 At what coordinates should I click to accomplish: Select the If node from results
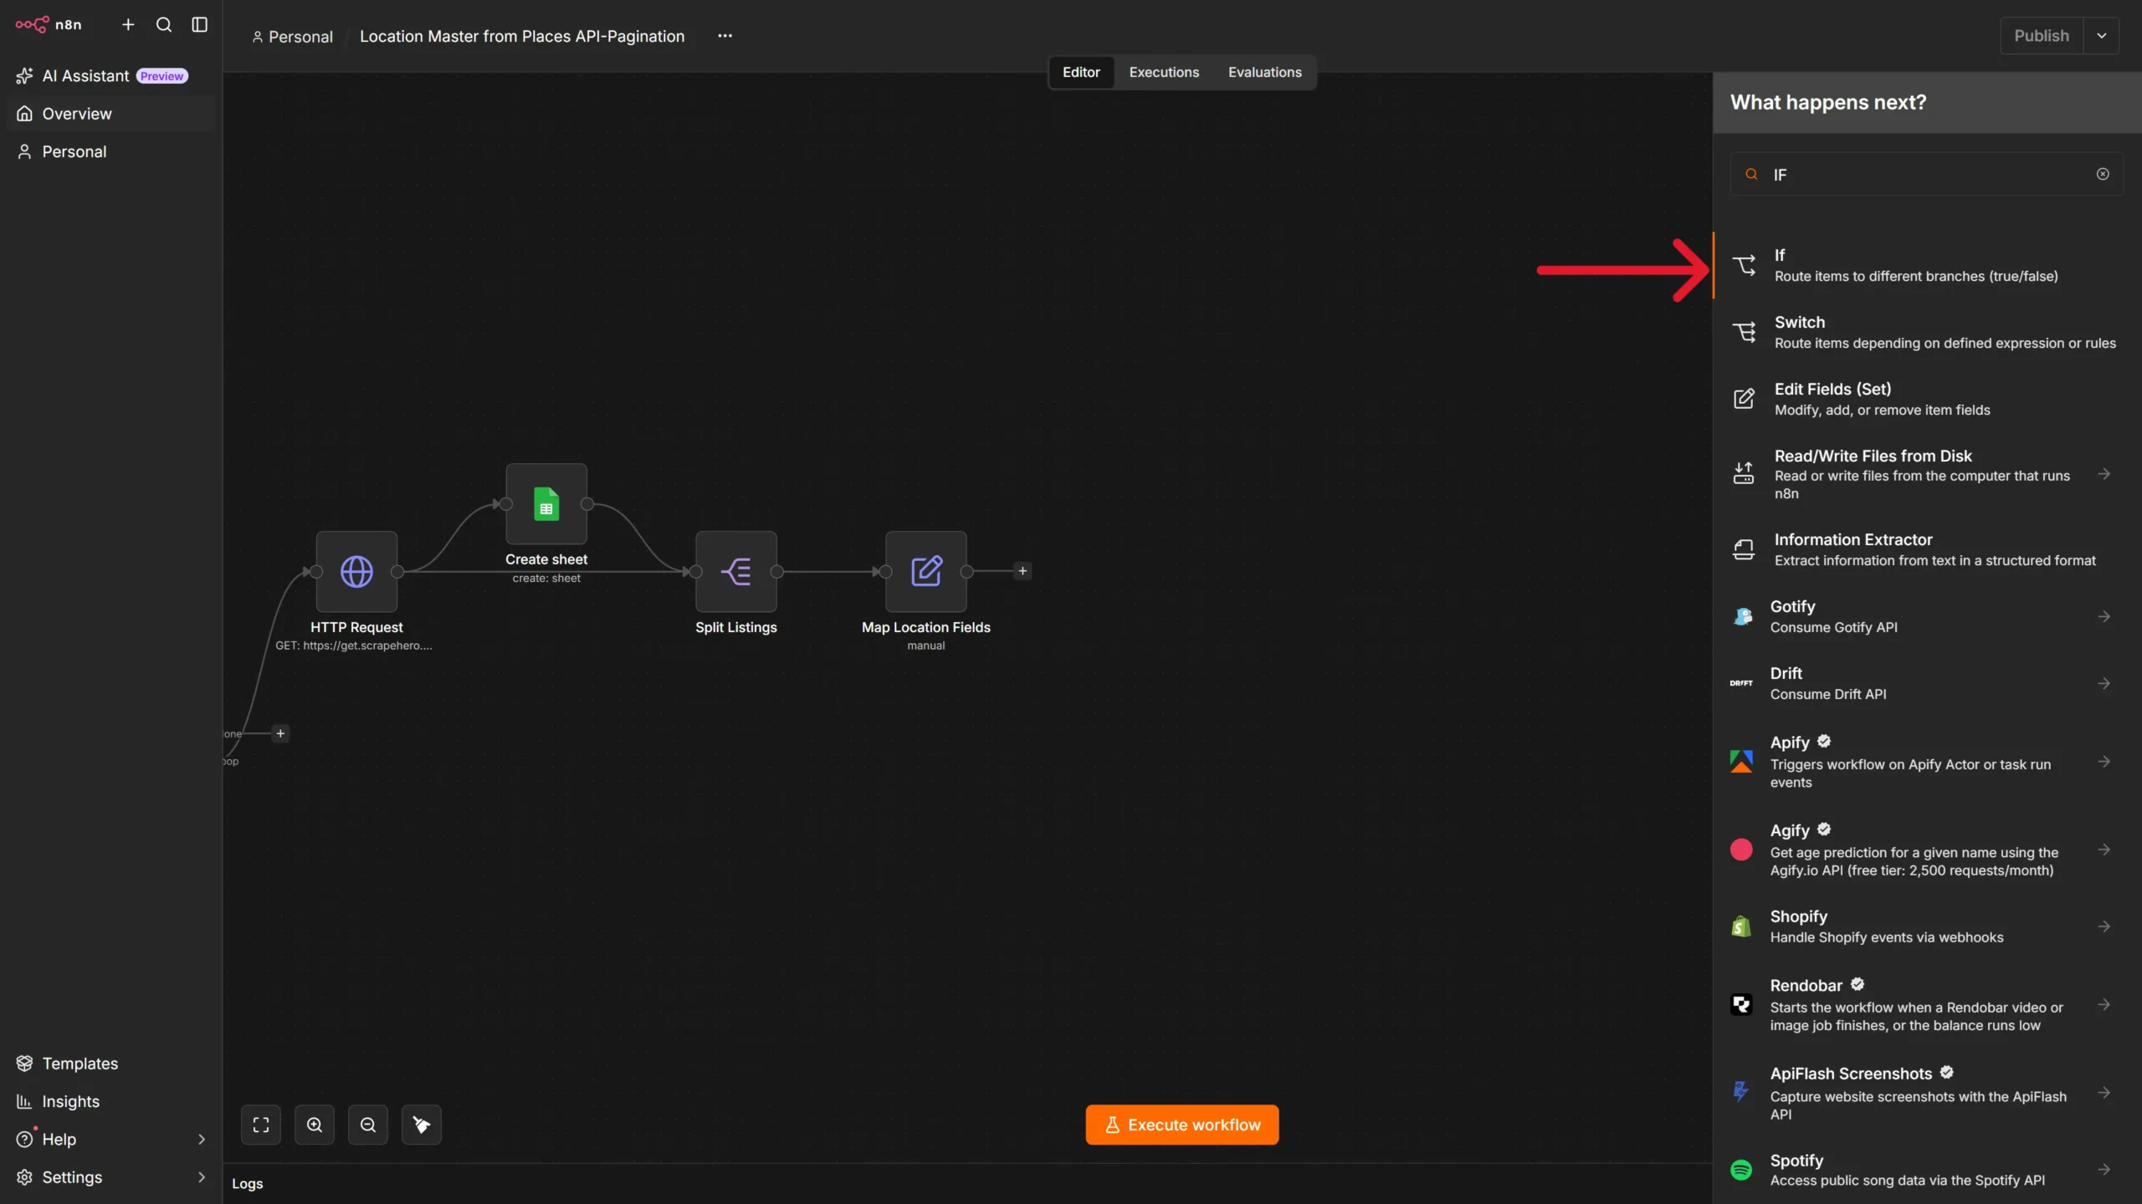1926,265
